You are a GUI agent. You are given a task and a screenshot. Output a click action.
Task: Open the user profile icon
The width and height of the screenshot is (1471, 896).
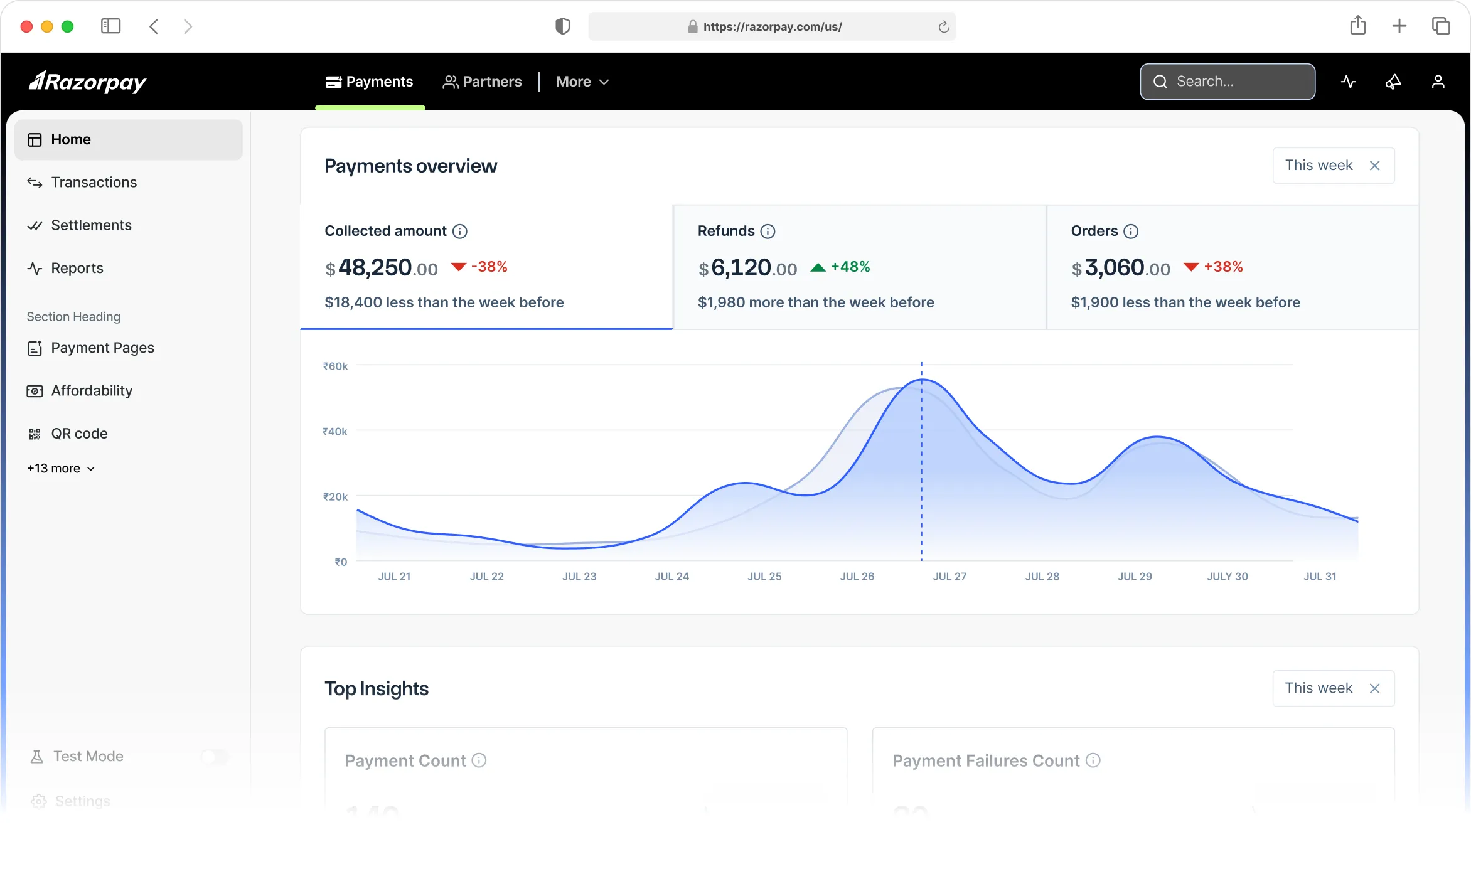pos(1438,82)
